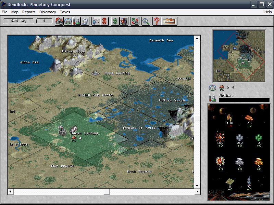Select the electronics circuit board resource icon

[x=230, y=181]
